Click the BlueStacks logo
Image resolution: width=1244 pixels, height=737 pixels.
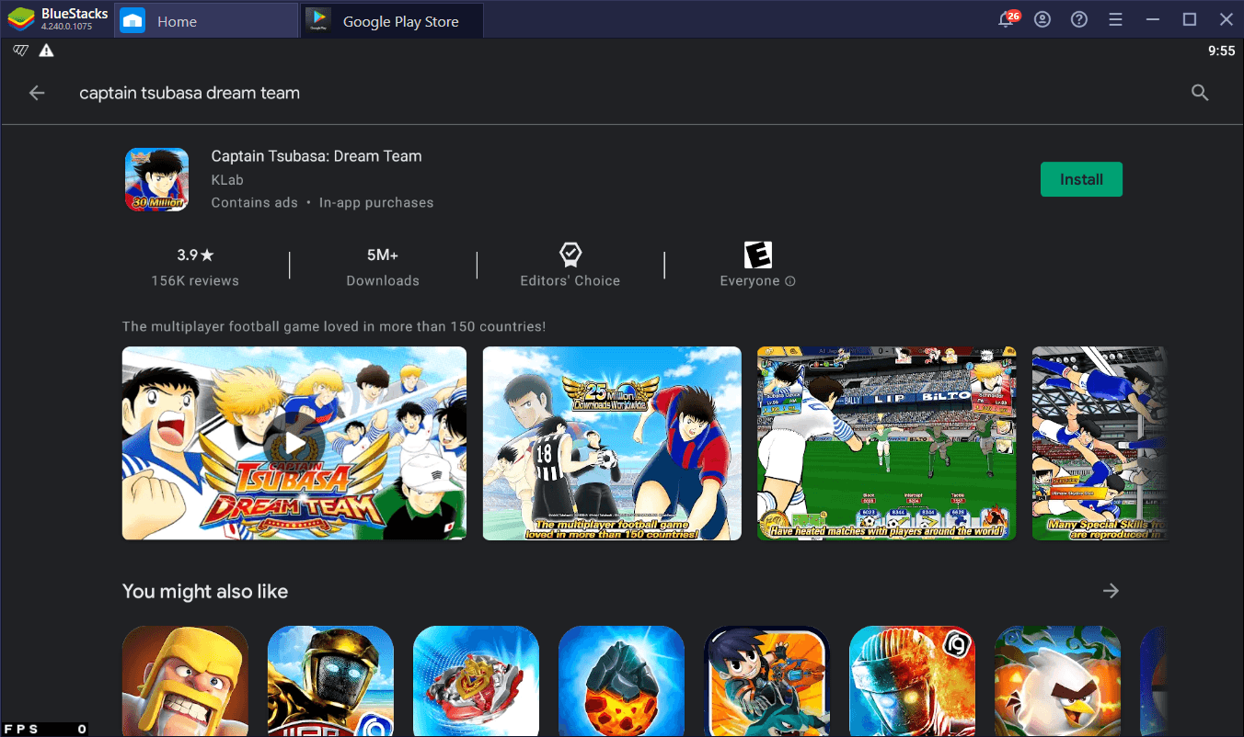click(x=21, y=19)
